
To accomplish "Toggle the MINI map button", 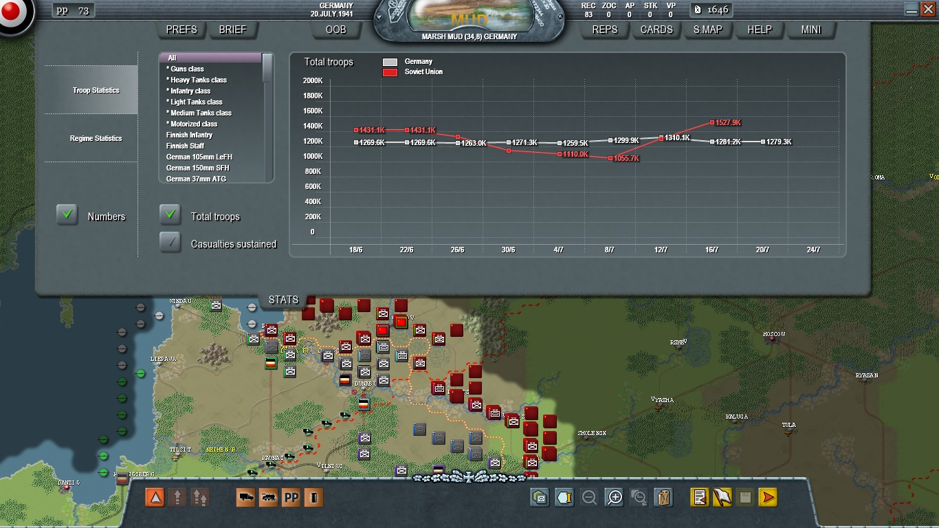I will tap(811, 30).
